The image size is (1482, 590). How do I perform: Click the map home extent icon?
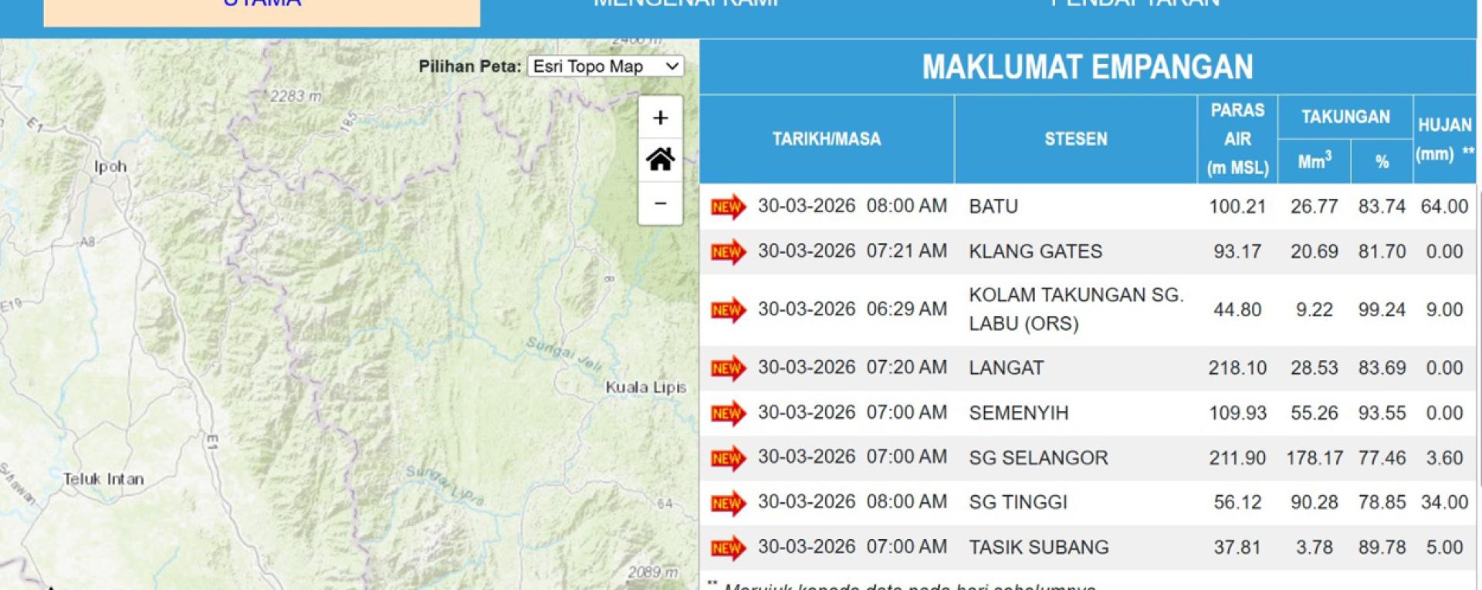pyautogui.click(x=660, y=160)
